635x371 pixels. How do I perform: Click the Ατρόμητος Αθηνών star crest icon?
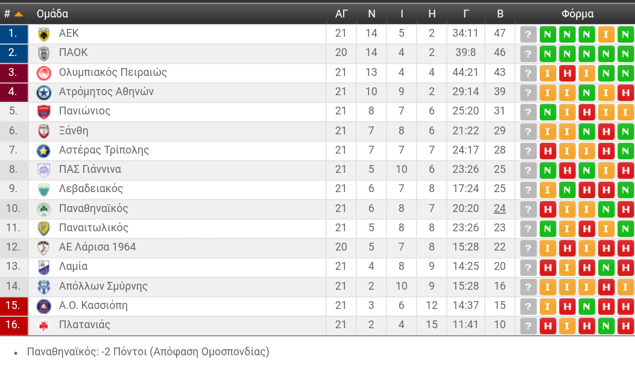(x=43, y=92)
